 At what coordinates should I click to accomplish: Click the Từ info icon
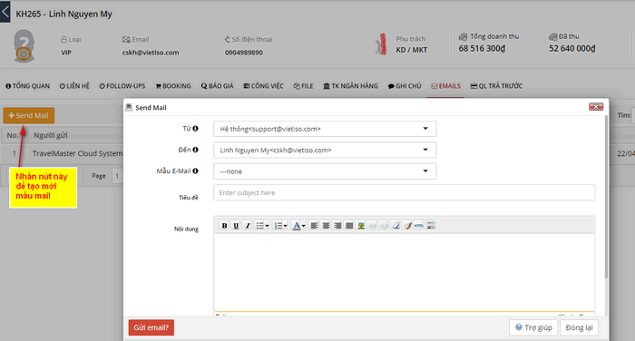point(195,129)
